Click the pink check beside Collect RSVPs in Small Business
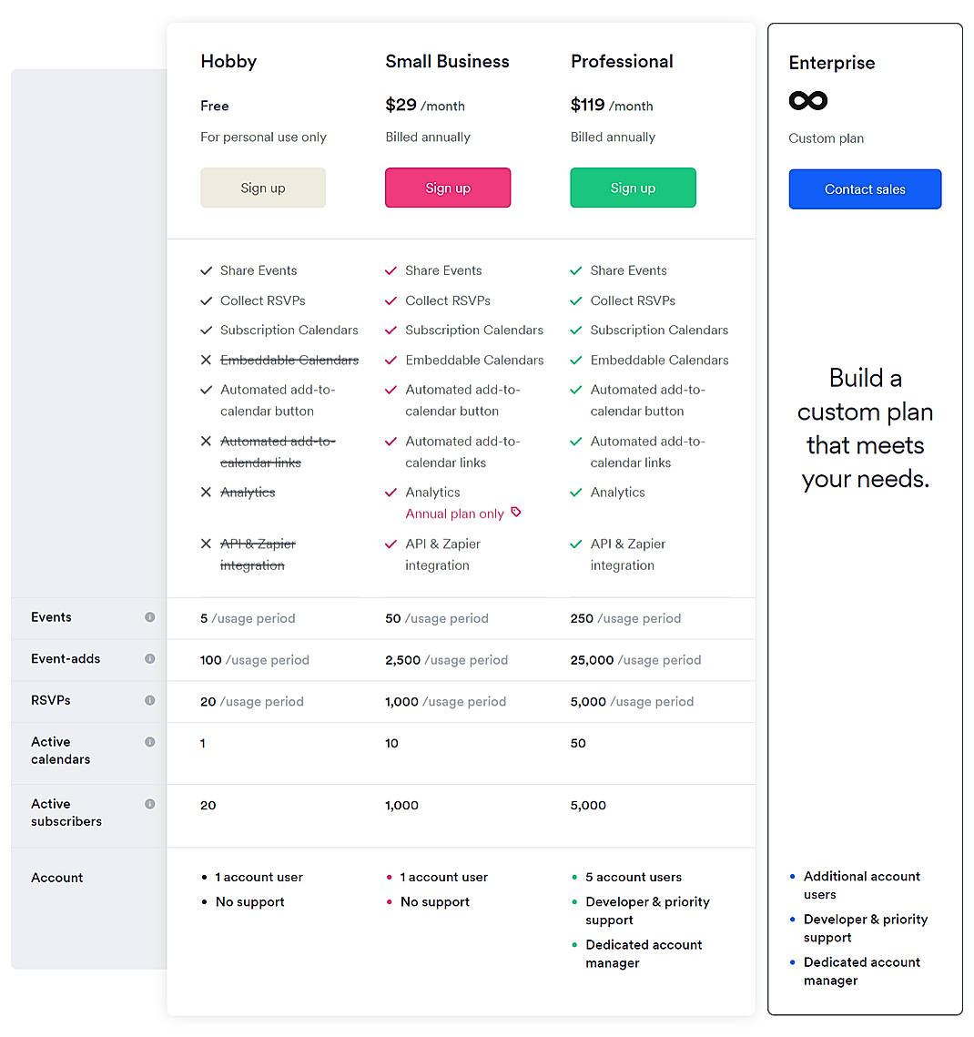 pos(391,300)
